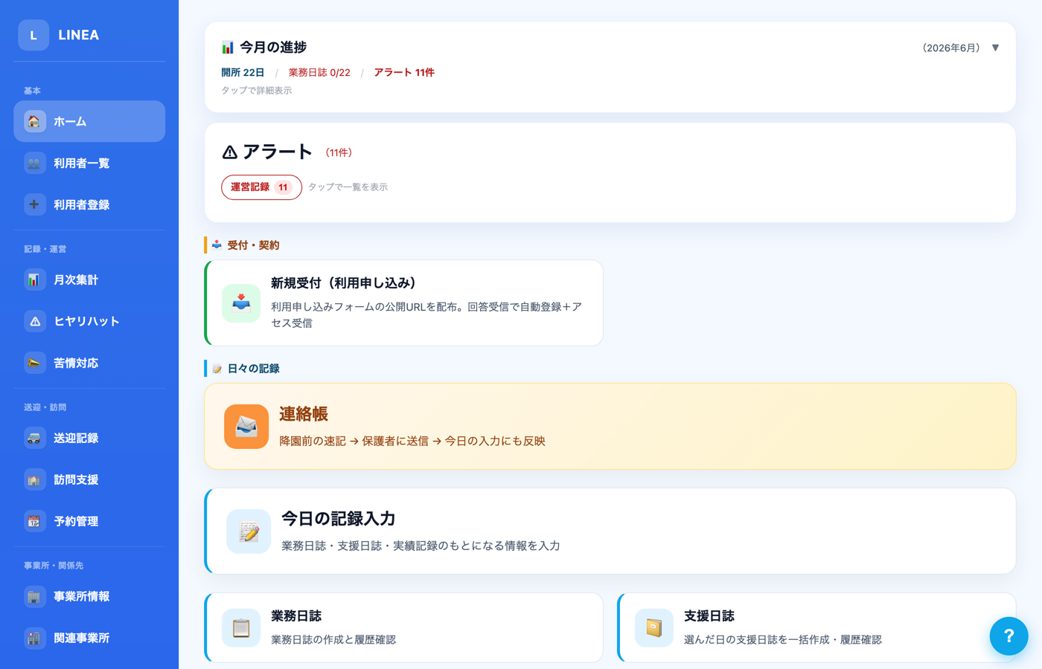
Task: Go to ホーム in the sidebar
Action: (89, 121)
